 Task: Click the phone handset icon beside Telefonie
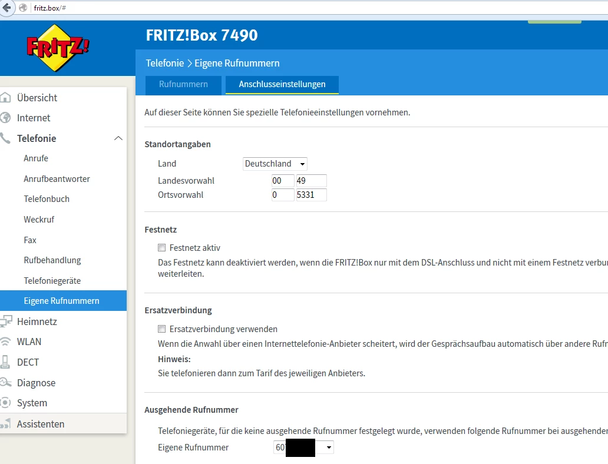[x=5, y=138]
